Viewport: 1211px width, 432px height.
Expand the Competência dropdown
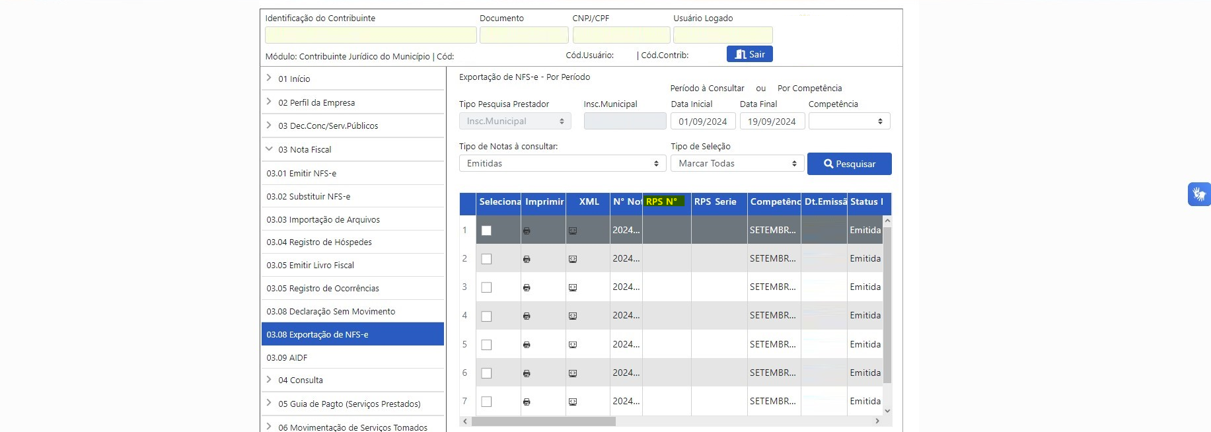pos(849,121)
